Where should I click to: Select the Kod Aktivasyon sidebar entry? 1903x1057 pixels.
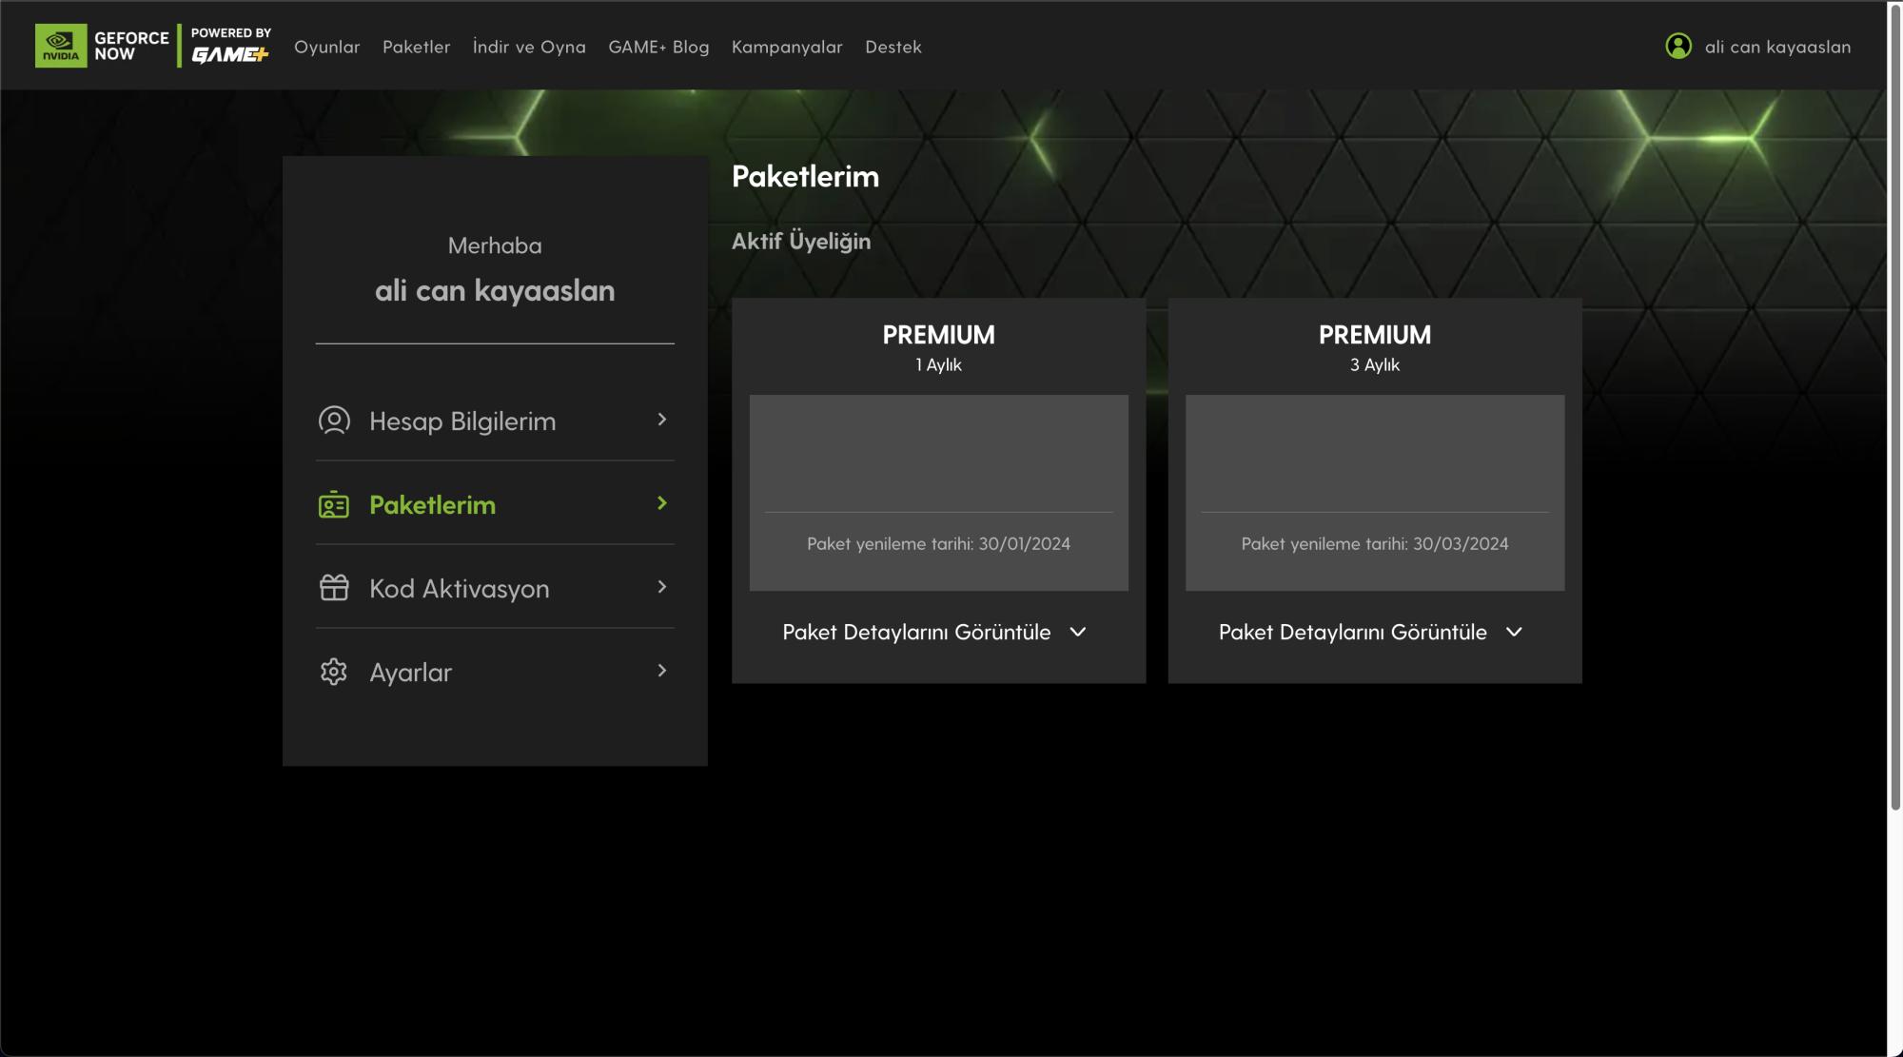click(x=459, y=588)
